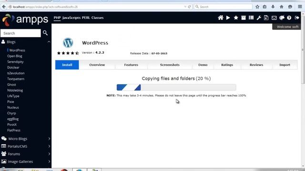This screenshot has width=305, height=171.
Task: Click the ampps logo
Action: [25, 19]
